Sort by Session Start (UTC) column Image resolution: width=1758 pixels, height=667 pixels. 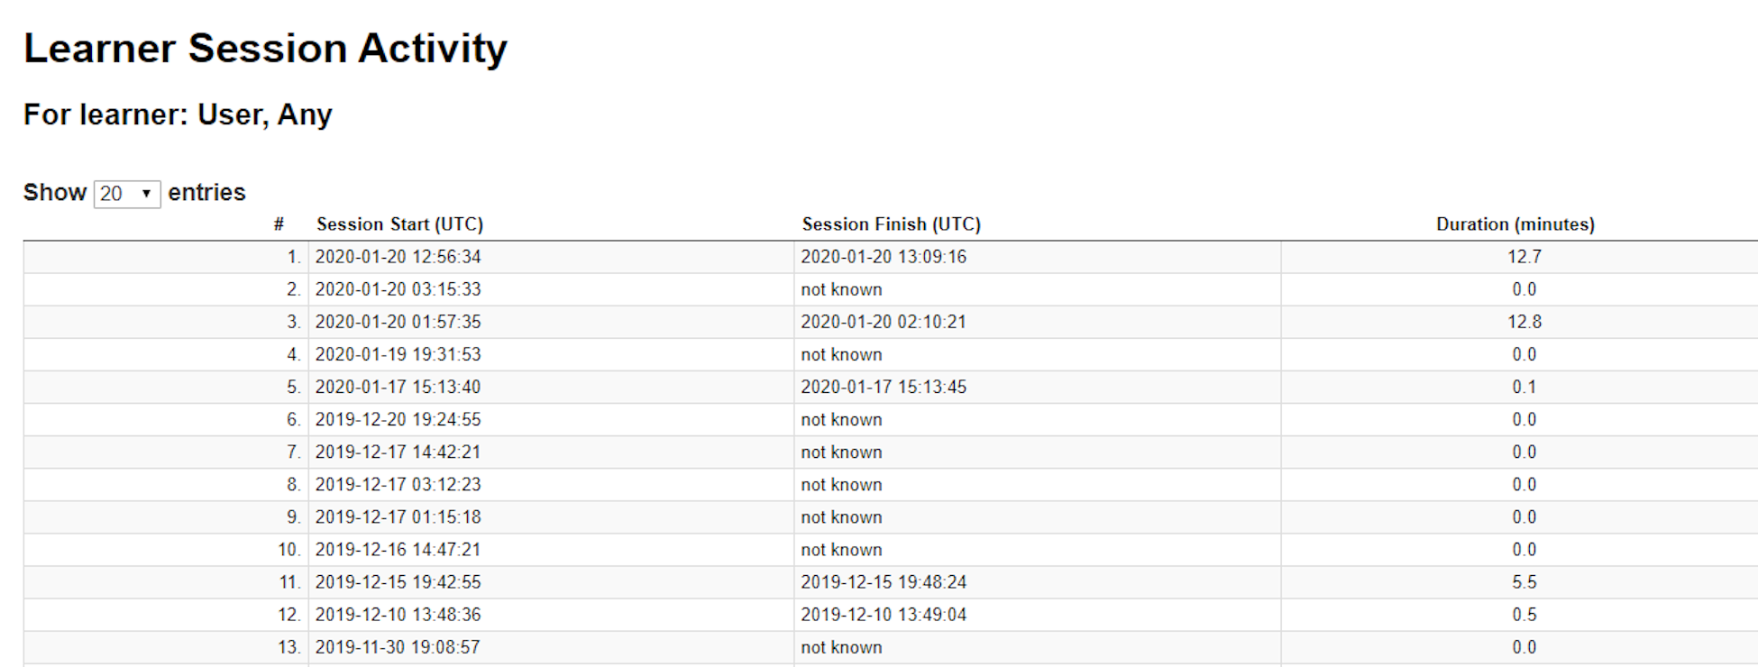click(x=399, y=224)
